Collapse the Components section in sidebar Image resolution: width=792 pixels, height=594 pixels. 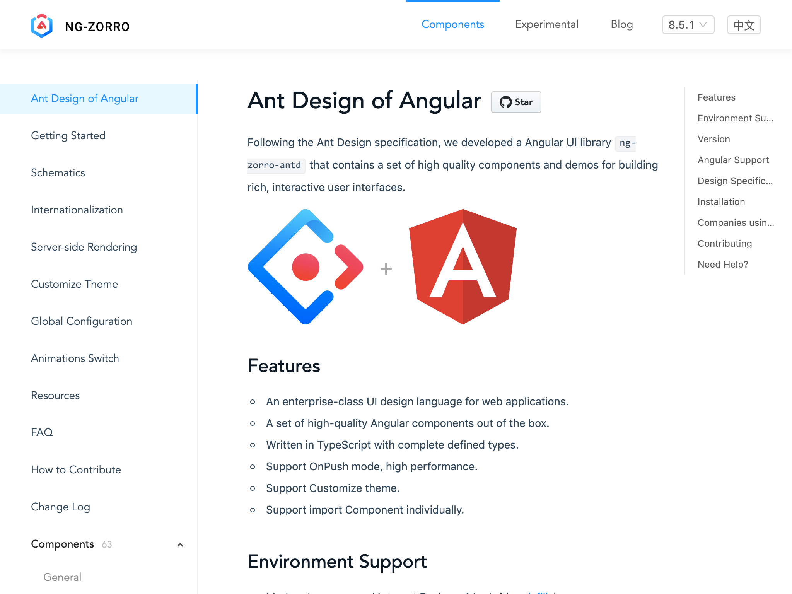click(x=180, y=544)
